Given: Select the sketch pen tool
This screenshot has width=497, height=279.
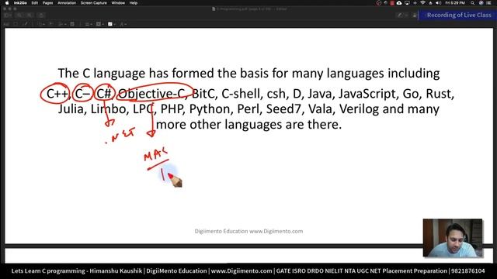Looking at the screenshot, I should pos(26,24).
